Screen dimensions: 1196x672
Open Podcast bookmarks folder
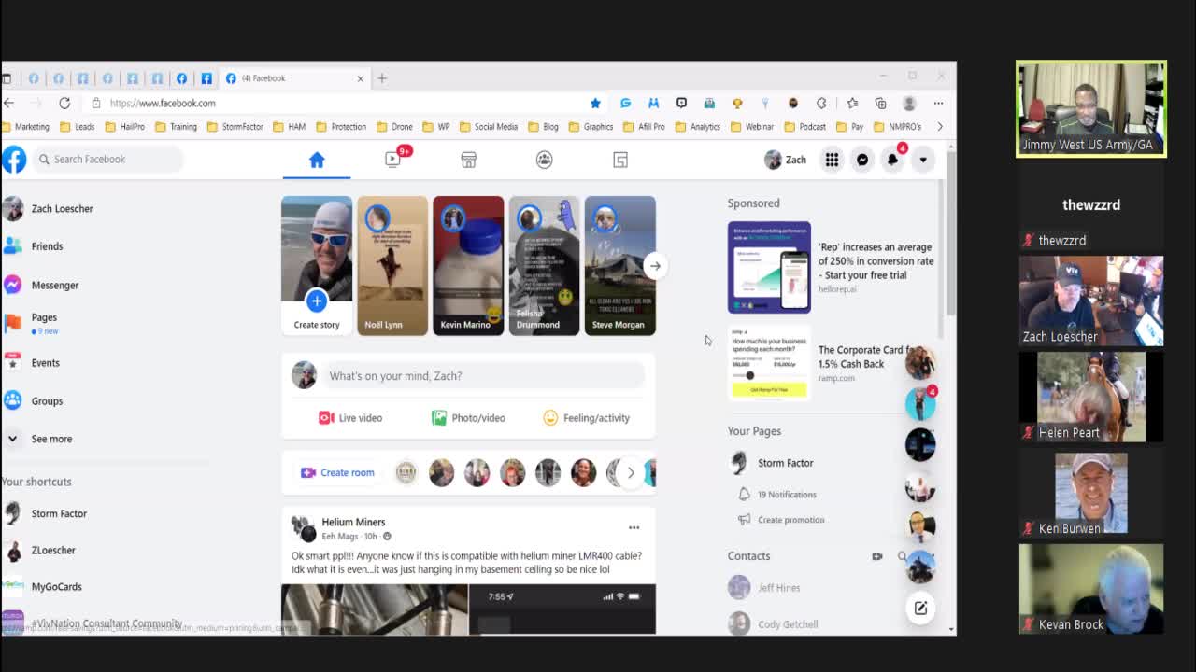point(804,127)
